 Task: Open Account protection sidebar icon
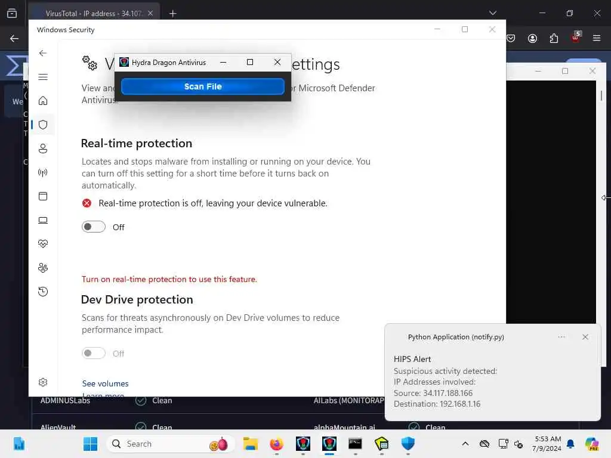pos(43,148)
